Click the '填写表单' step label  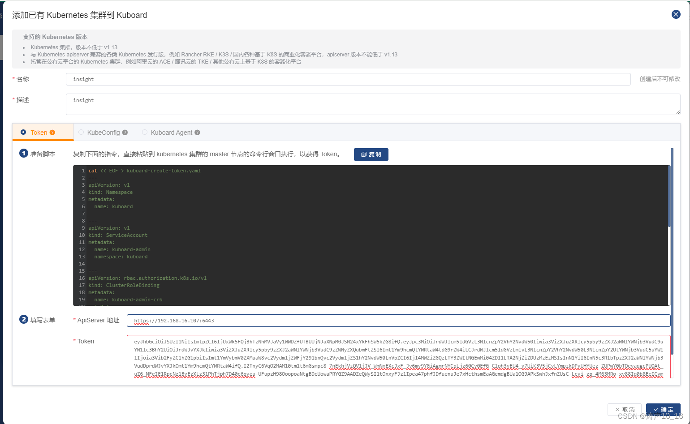point(43,320)
